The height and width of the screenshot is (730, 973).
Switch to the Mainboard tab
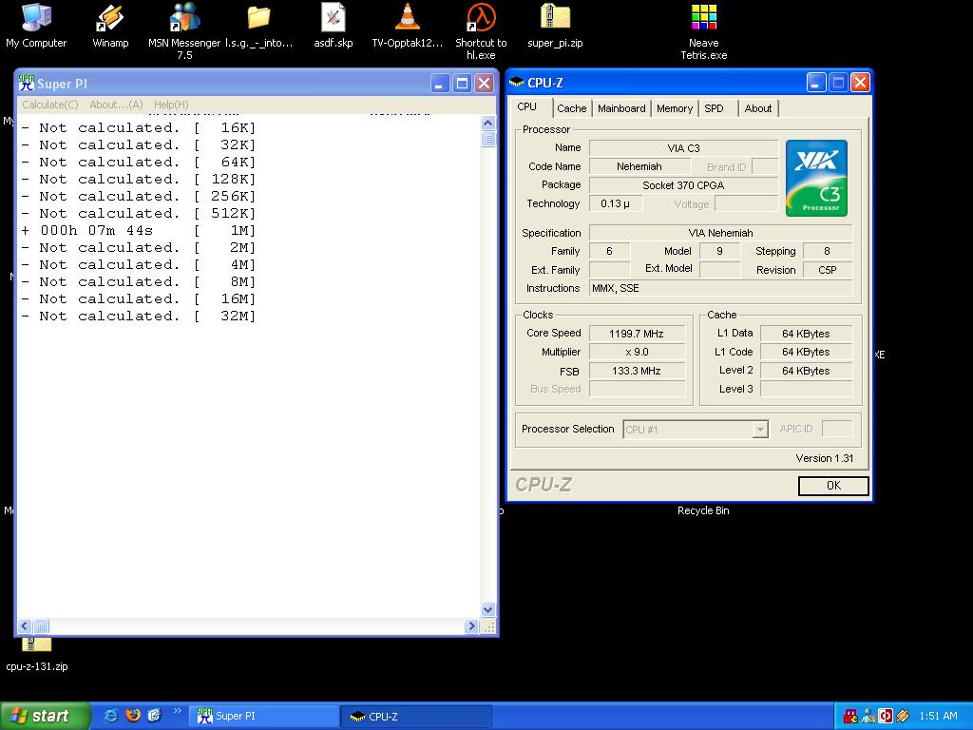click(621, 108)
